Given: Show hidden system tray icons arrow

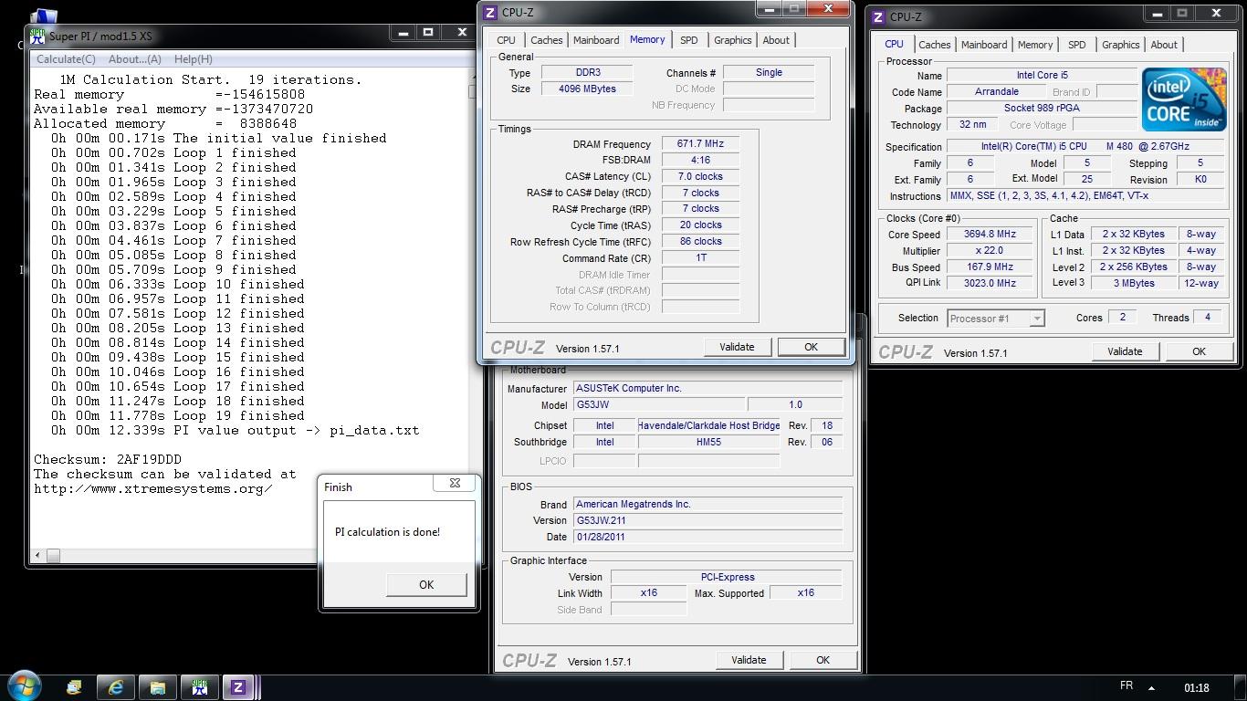Looking at the screenshot, I should tap(1151, 688).
